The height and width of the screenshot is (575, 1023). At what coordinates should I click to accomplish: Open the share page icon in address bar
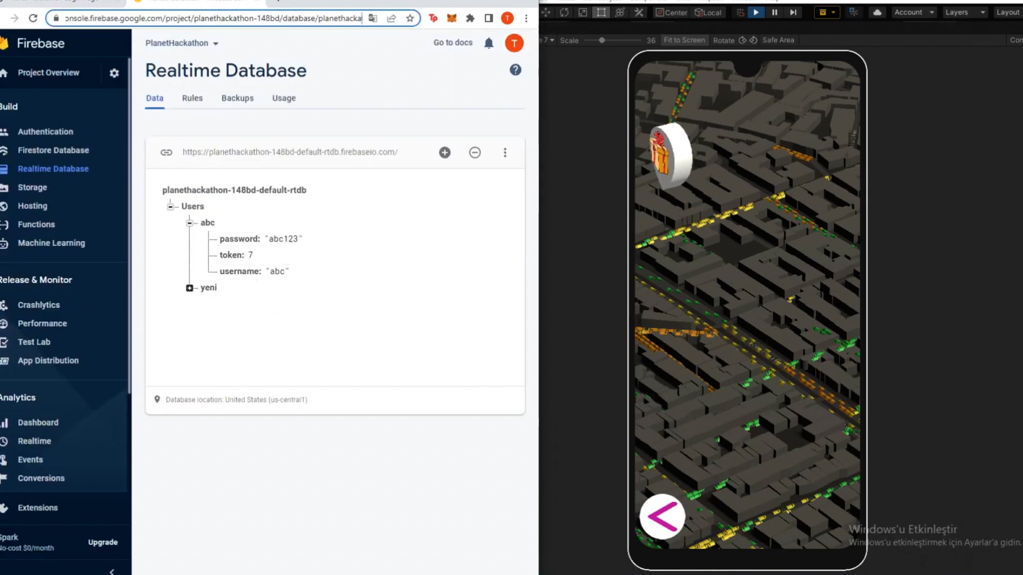(x=391, y=18)
